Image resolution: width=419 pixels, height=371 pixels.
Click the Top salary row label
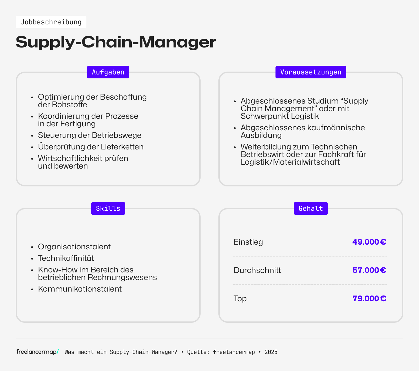pos(240,298)
